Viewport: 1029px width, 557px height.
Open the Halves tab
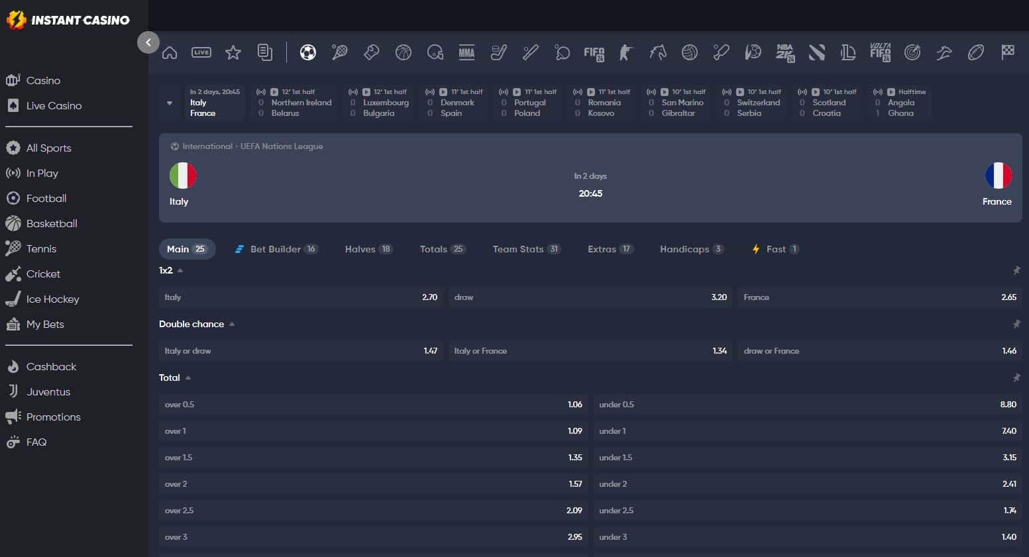click(x=368, y=249)
